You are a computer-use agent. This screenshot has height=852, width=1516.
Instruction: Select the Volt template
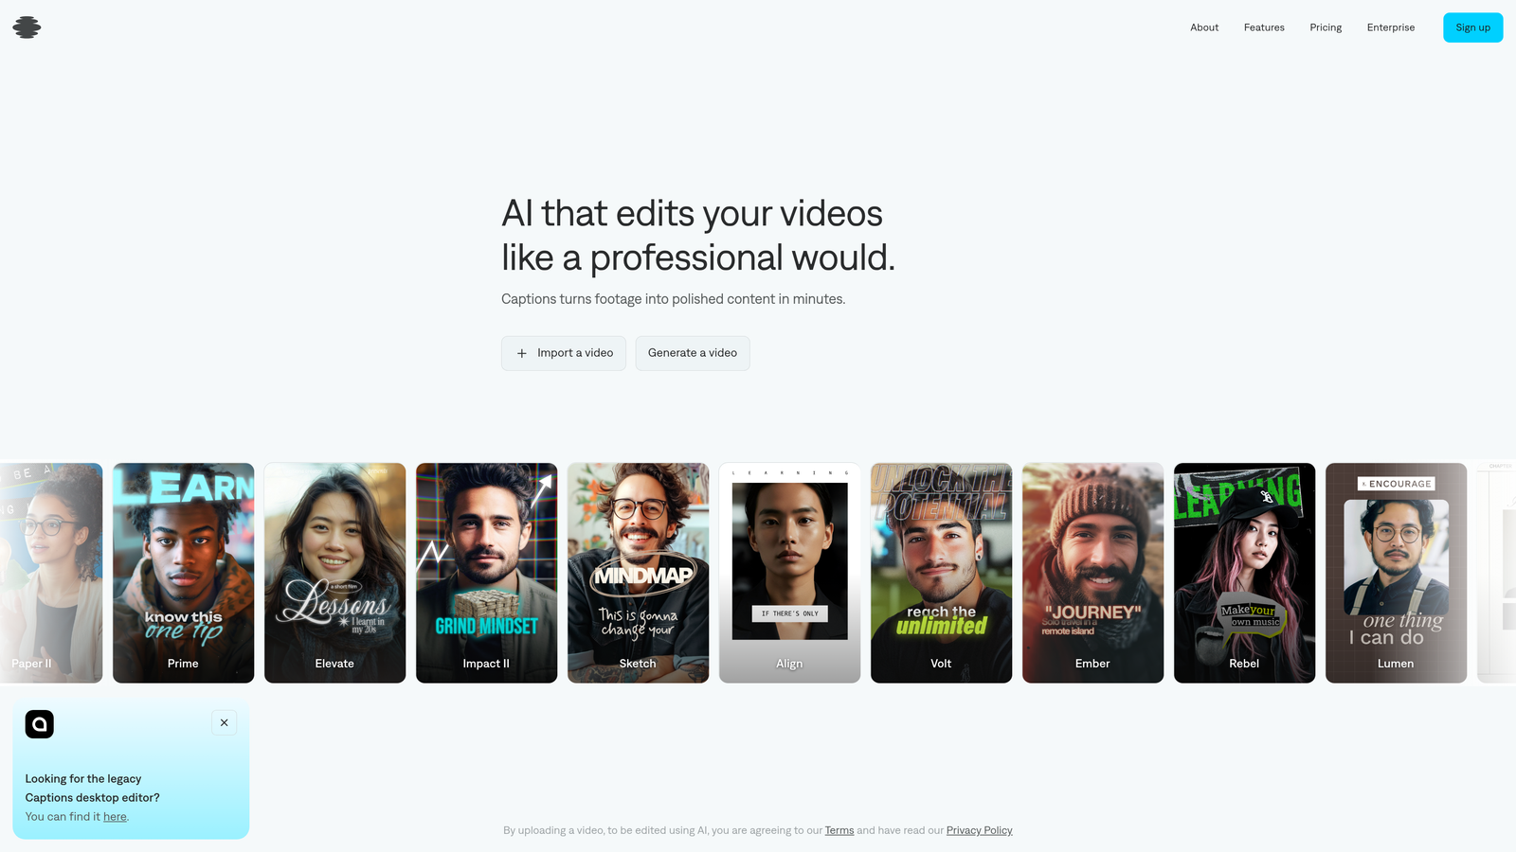point(941,573)
